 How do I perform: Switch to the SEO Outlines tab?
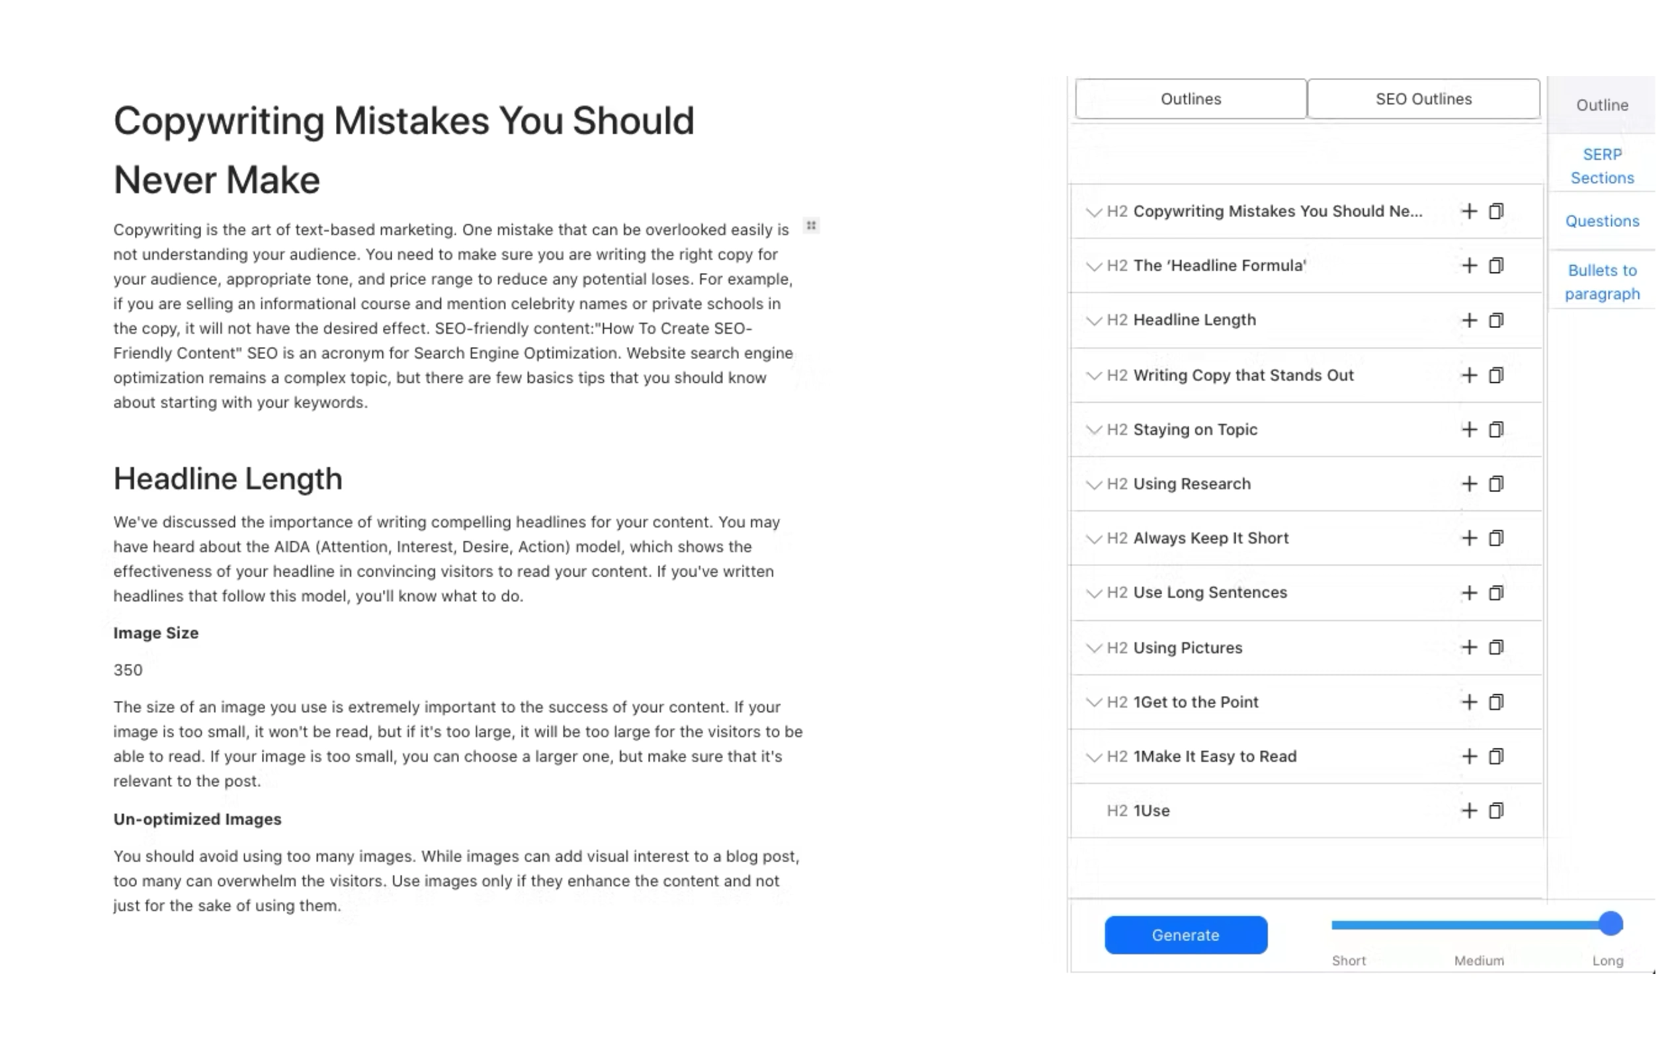(1423, 99)
